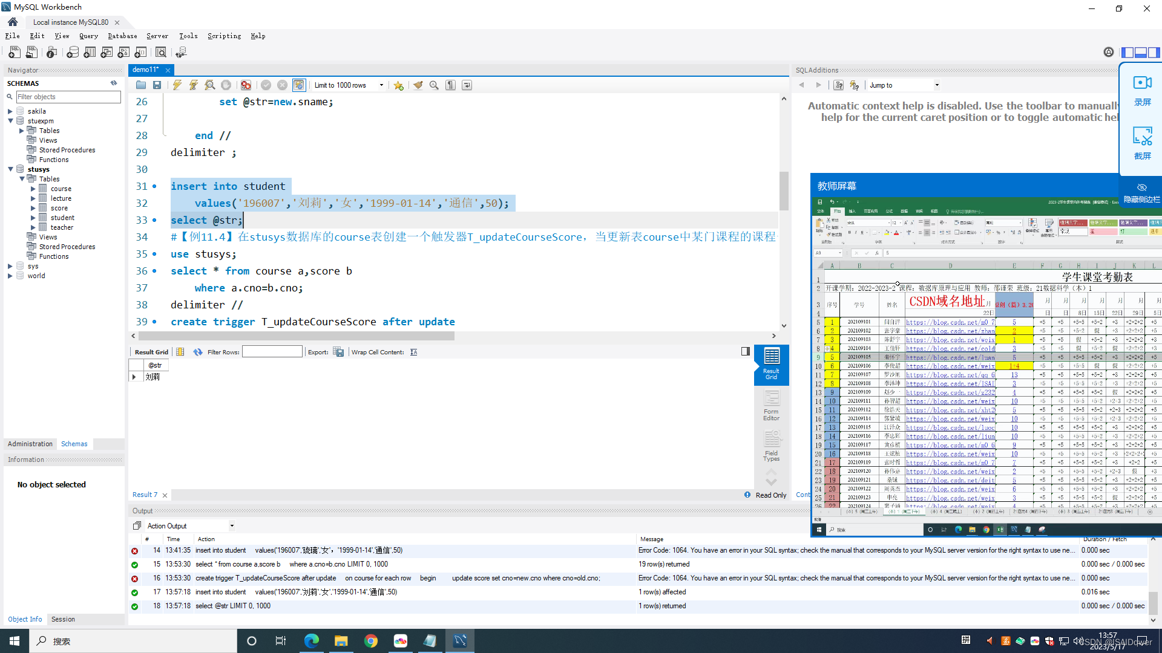This screenshot has width=1162, height=653.
Task: Toggle auto-commit mode button
Action: click(299, 85)
